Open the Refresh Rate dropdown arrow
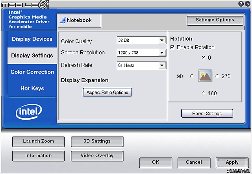Viewport: 252px width, 174px height. [x=162, y=65]
